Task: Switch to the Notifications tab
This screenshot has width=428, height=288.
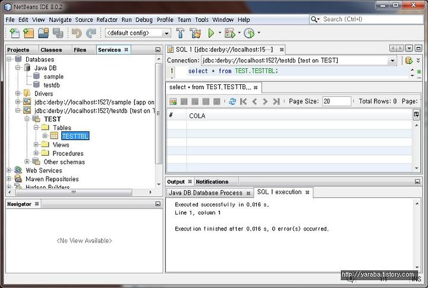Action: (212, 182)
